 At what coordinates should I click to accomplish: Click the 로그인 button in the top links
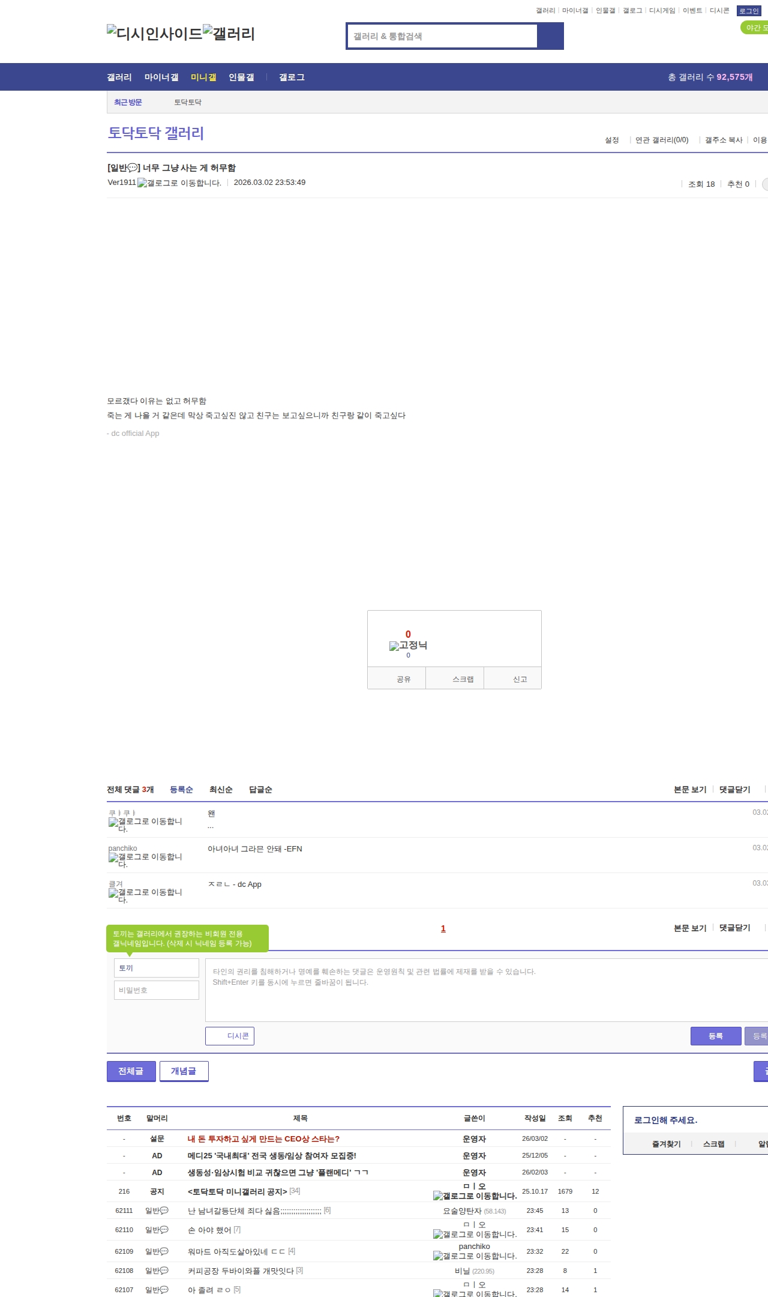click(x=749, y=11)
